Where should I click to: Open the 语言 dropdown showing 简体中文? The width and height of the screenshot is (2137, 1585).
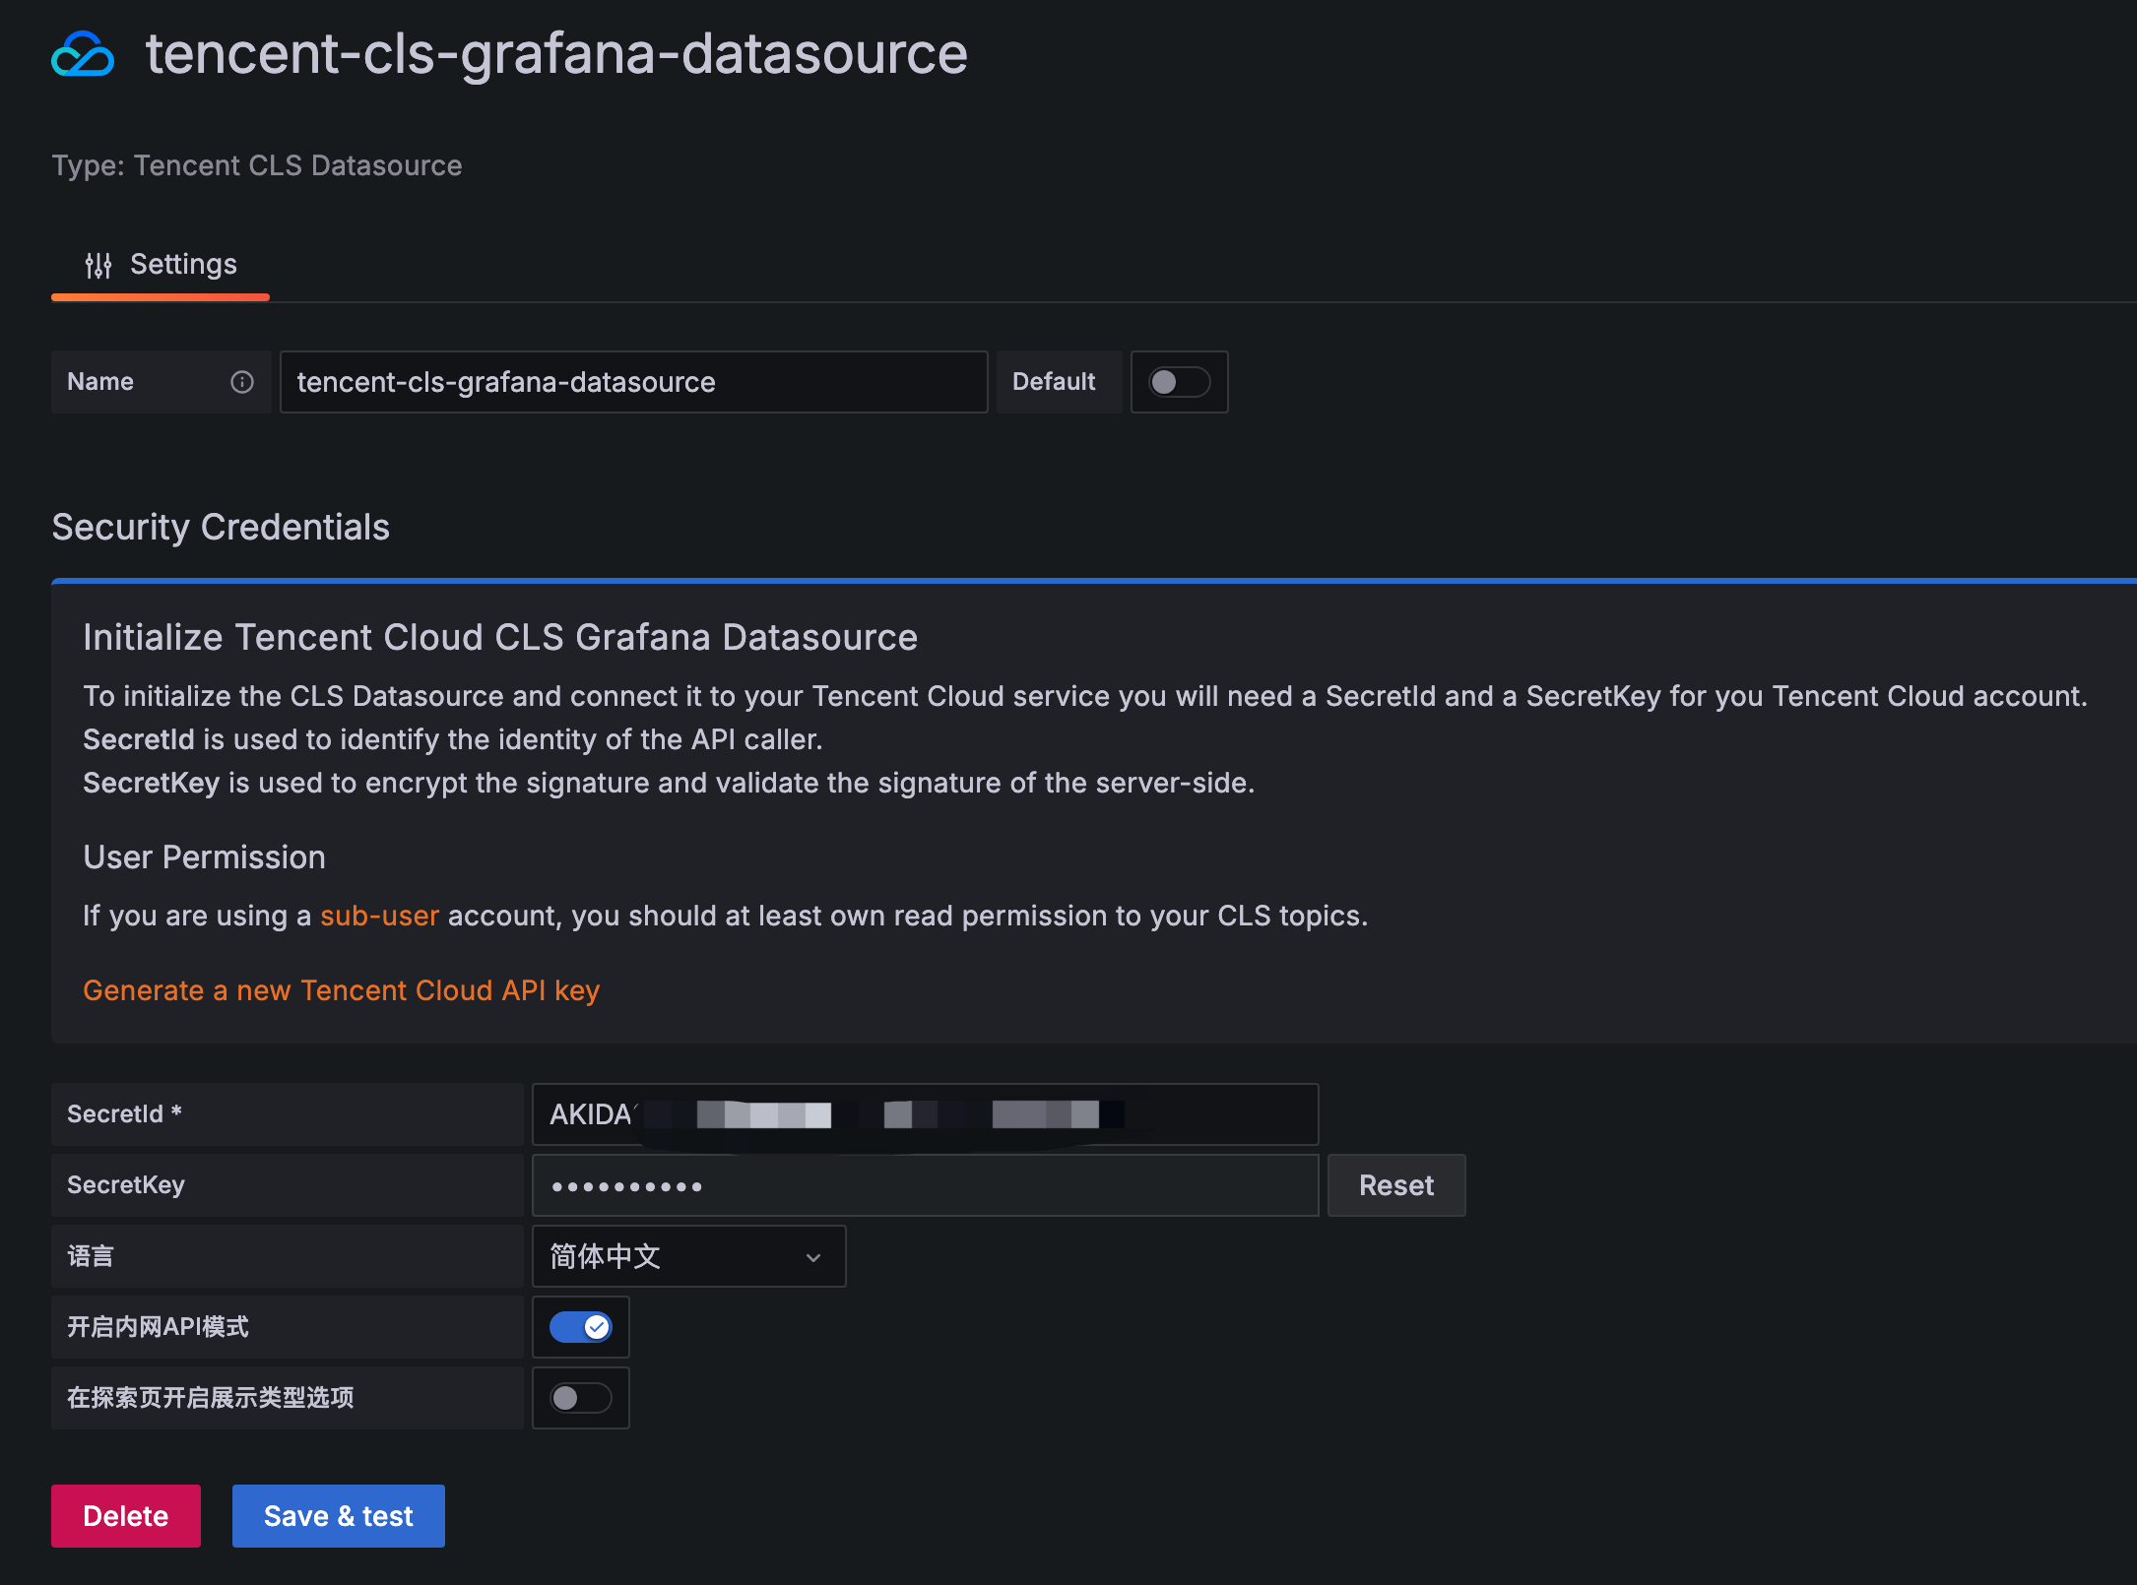coord(689,1256)
